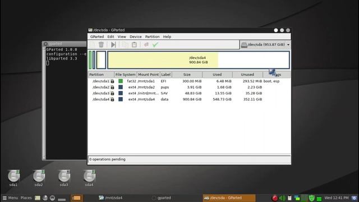Click the File System column header

coord(126,75)
